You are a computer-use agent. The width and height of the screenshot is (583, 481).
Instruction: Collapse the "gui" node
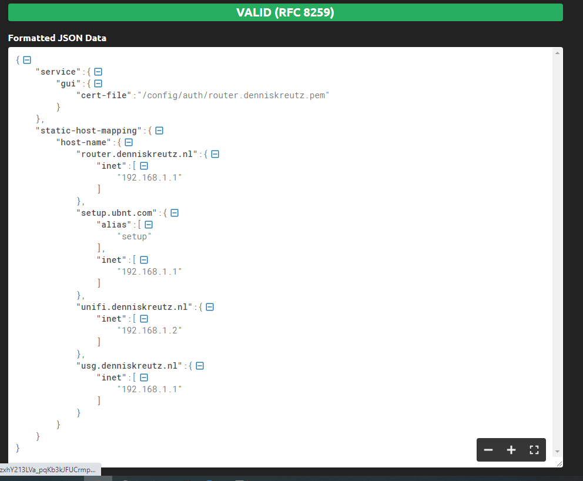98,83
